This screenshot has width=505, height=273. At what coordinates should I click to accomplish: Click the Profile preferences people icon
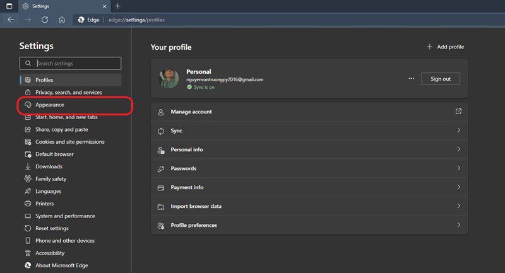pyautogui.click(x=161, y=226)
